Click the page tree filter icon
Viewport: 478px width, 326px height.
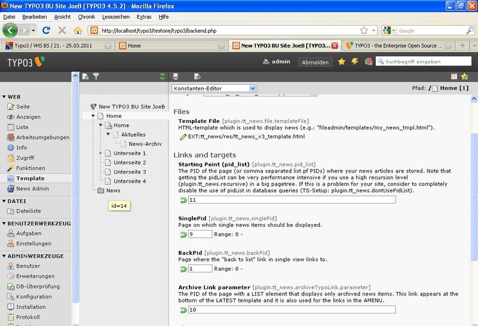[96, 76]
